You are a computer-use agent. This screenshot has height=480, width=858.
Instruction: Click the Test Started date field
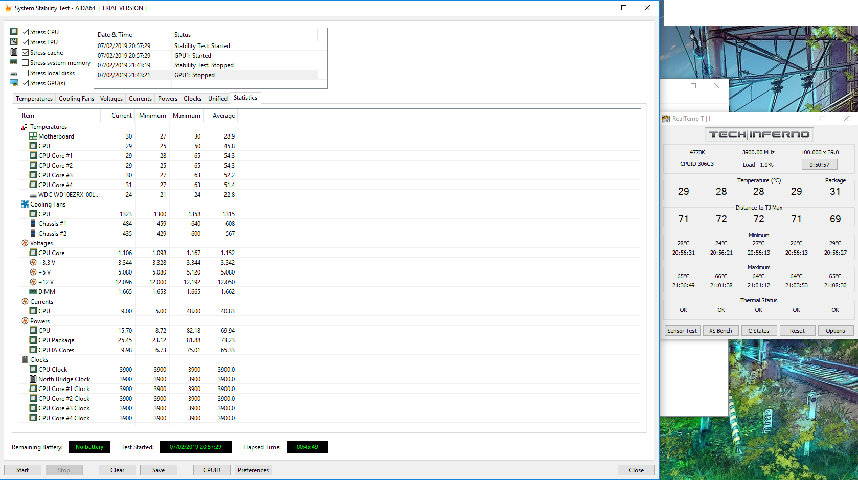tap(196, 447)
